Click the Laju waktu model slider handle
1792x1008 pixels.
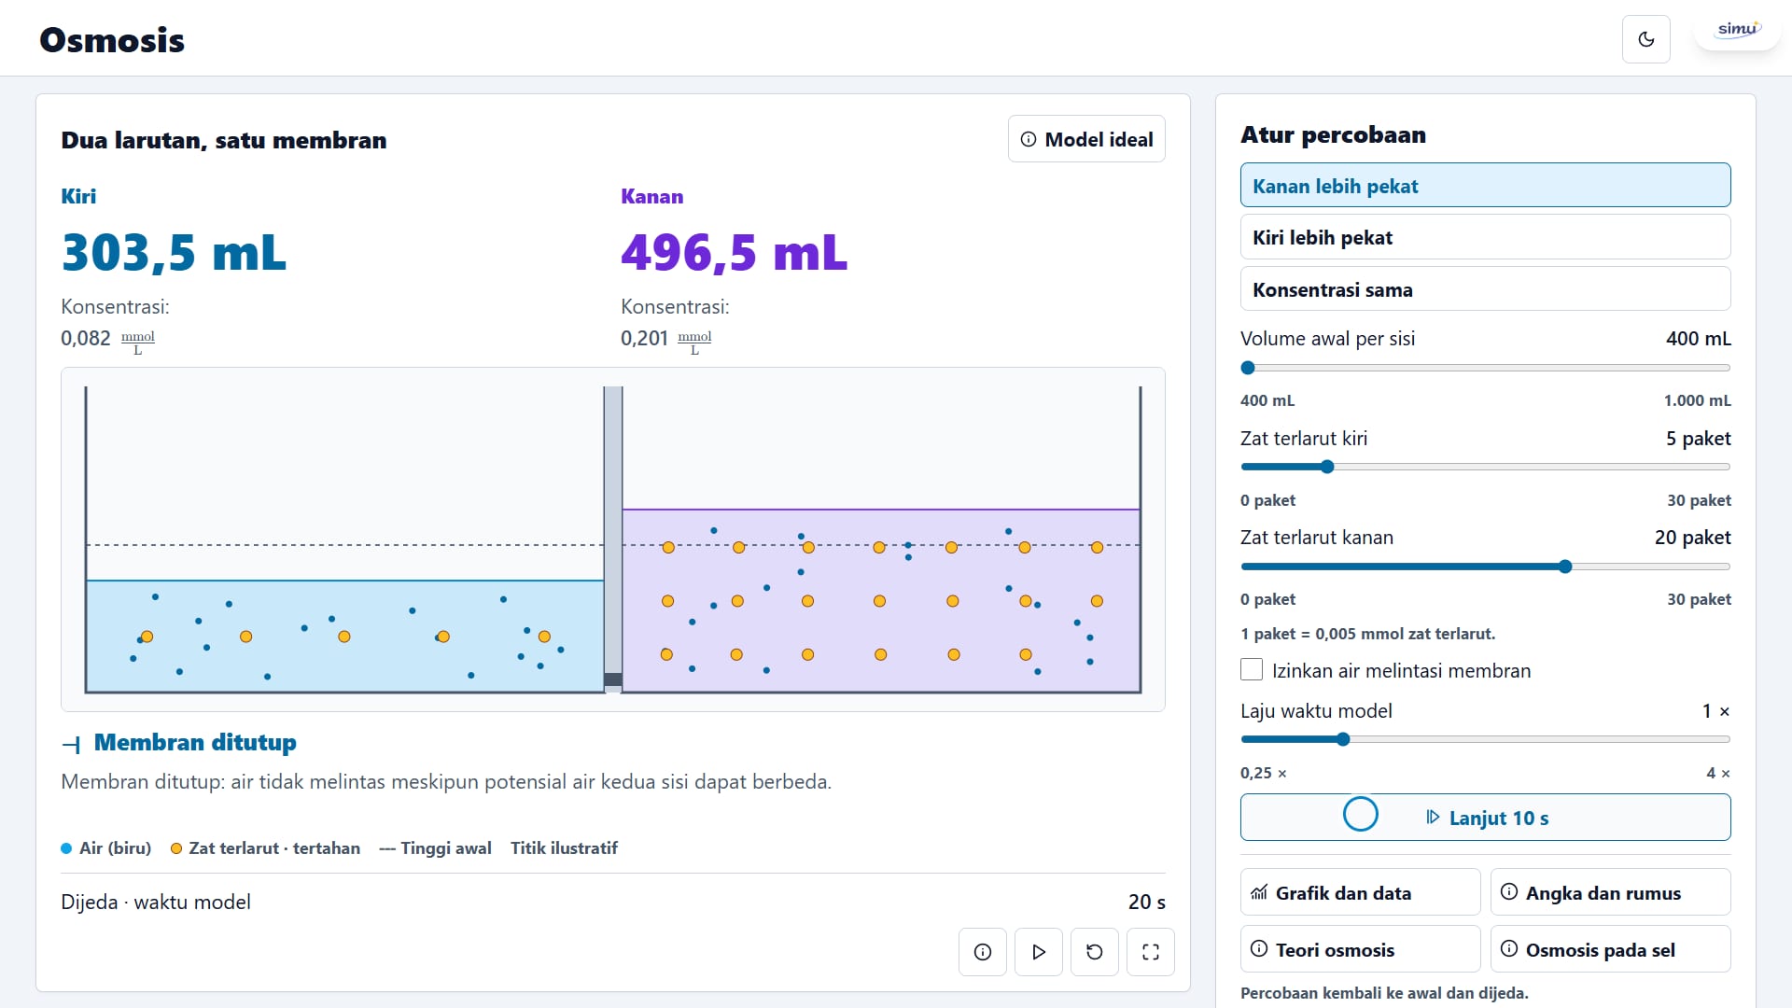(1343, 739)
